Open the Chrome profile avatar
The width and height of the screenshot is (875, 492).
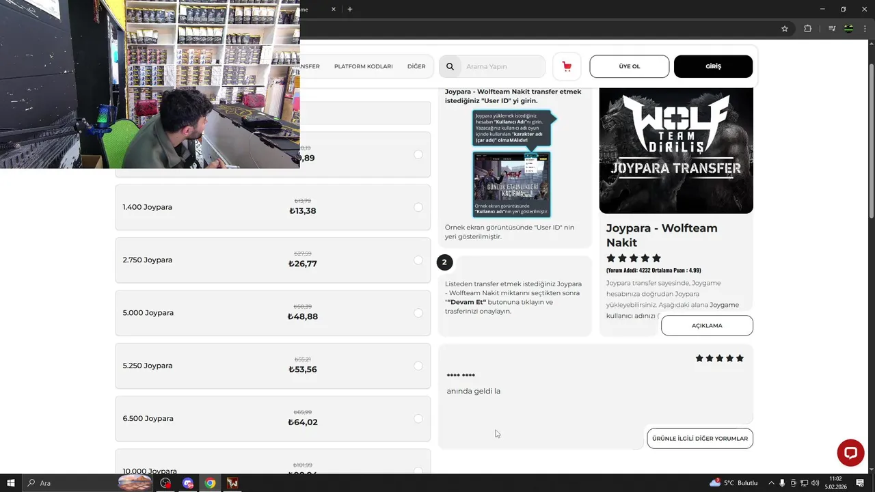click(x=848, y=29)
